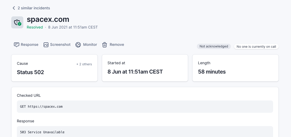This screenshot has width=291, height=137.
Task: Click the green Resolved status text
Action: point(35,27)
